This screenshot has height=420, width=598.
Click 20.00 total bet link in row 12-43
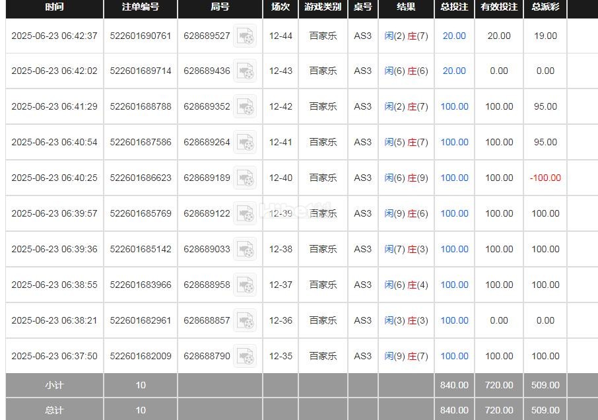[454, 71]
